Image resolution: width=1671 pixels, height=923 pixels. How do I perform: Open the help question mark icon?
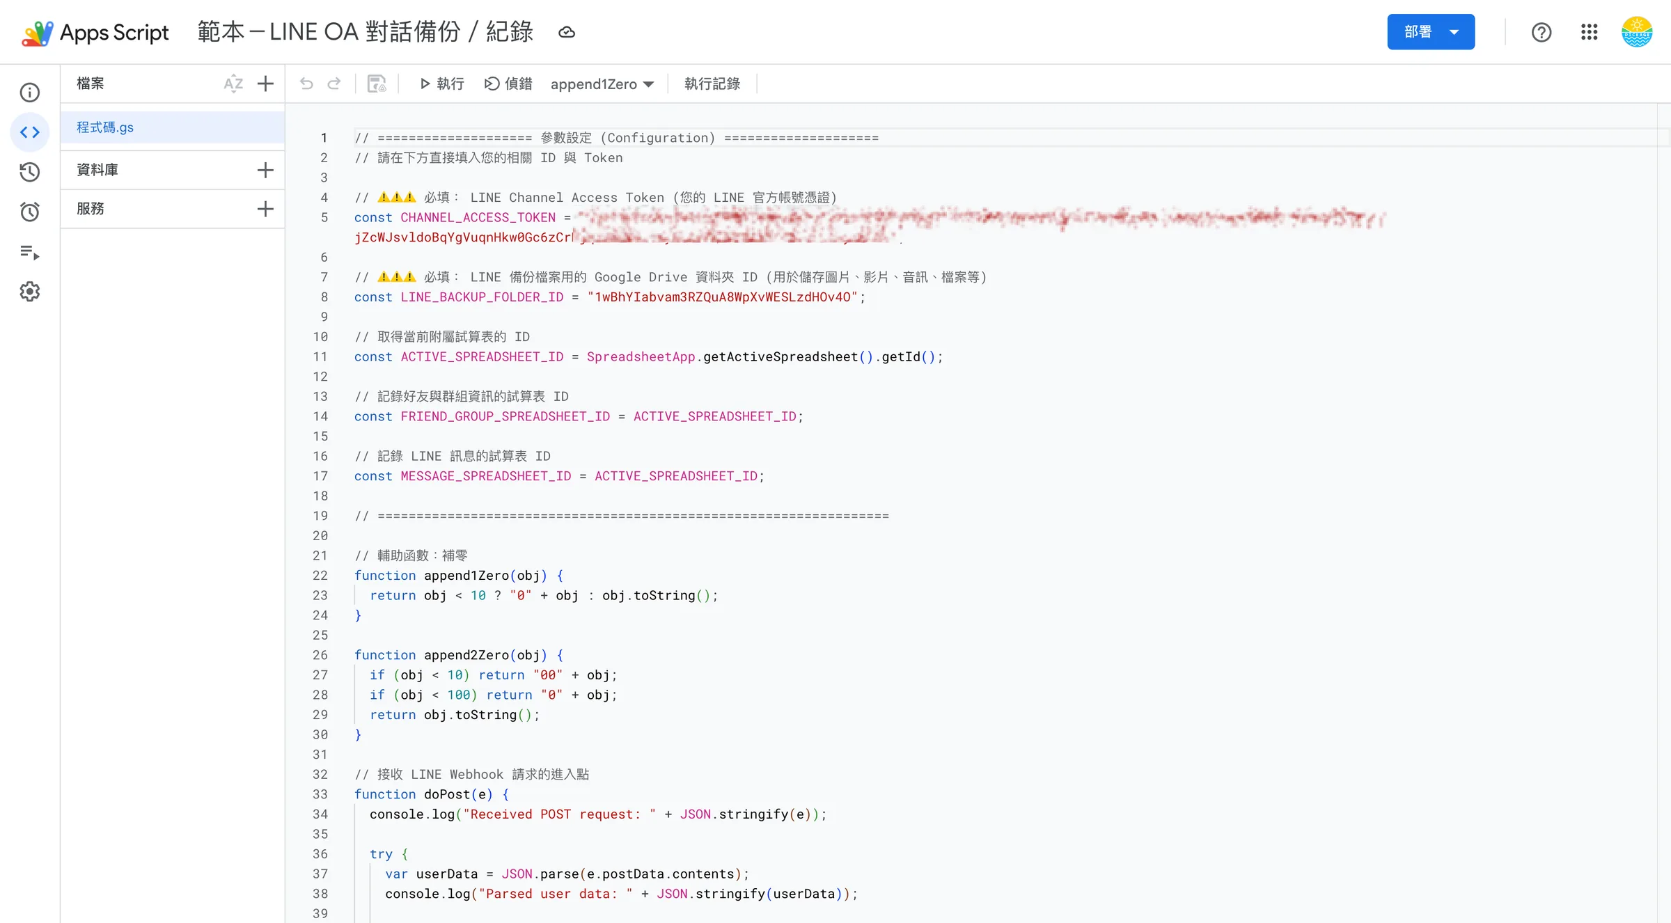tap(1541, 32)
